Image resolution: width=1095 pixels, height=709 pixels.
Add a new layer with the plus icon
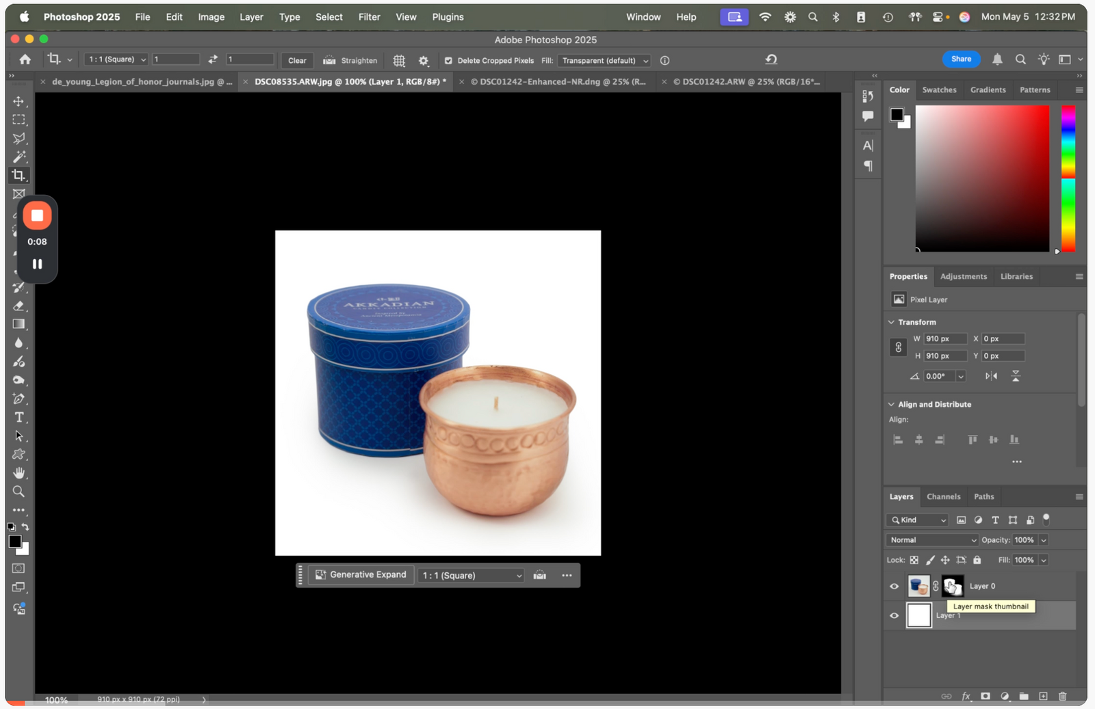[x=1043, y=696]
